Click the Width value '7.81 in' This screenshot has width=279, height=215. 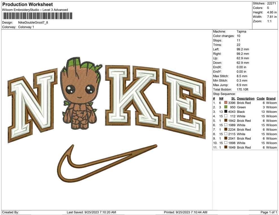[272, 17]
